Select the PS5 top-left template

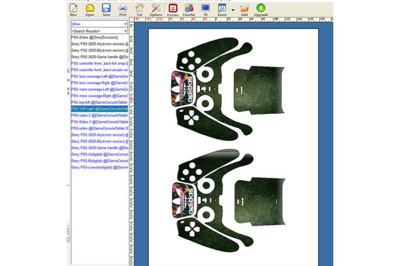click(x=99, y=102)
